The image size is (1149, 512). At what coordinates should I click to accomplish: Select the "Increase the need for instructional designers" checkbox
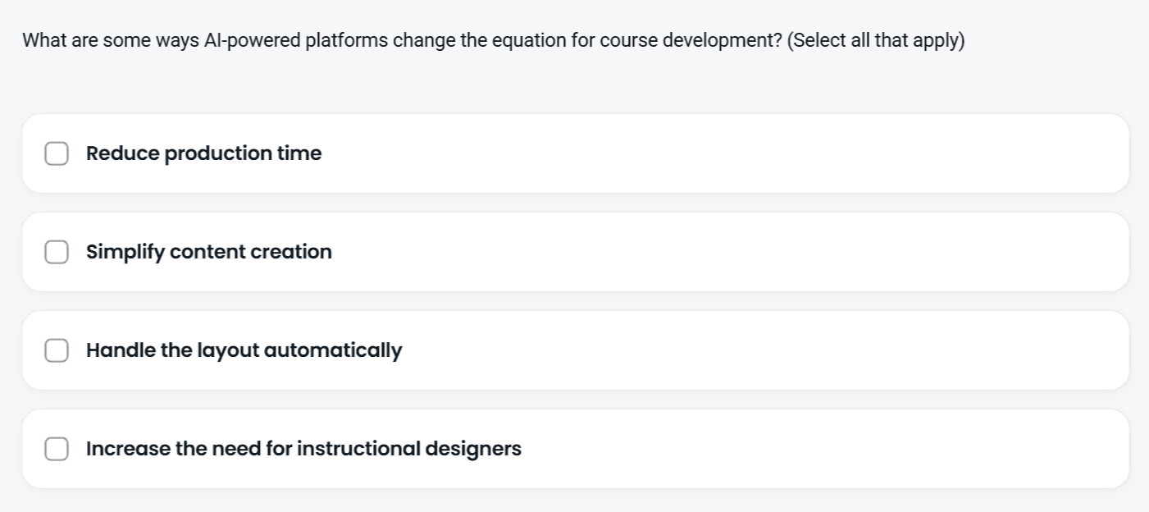pyautogui.click(x=57, y=449)
